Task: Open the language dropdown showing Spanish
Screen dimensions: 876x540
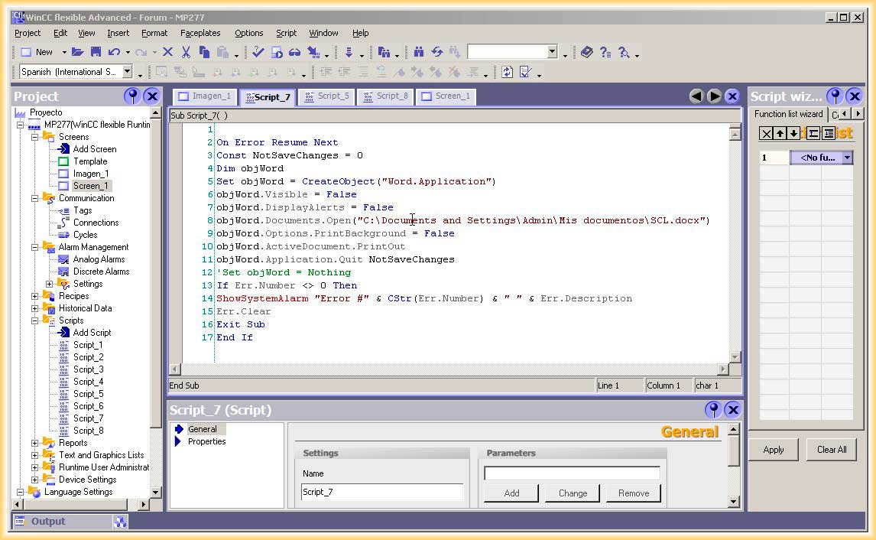Action: point(127,72)
